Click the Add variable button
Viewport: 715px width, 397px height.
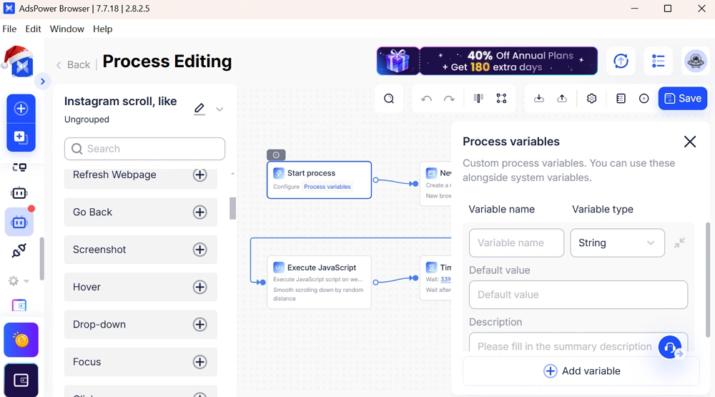(581, 371)
